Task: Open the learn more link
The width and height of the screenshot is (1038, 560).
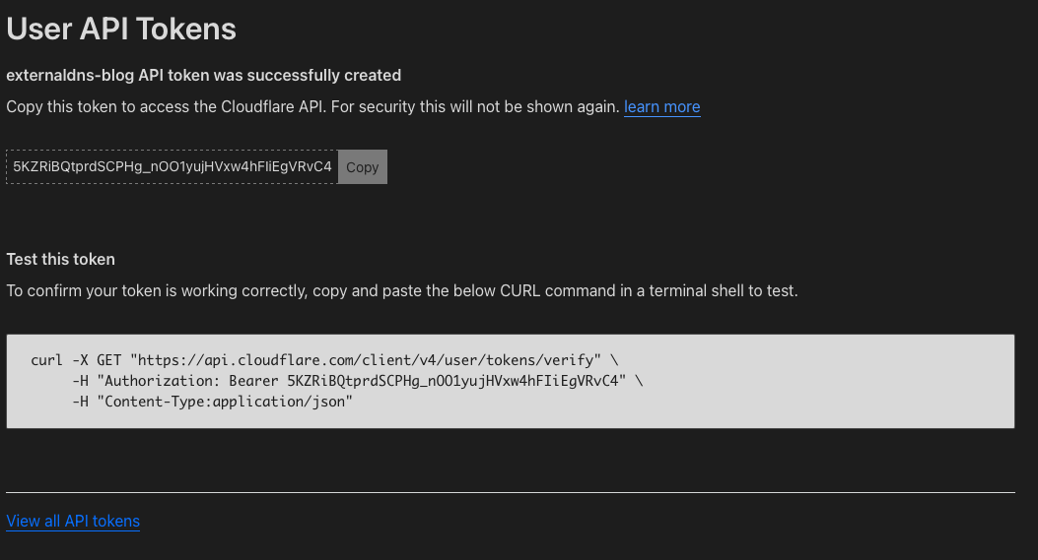Action: [662, 107]
